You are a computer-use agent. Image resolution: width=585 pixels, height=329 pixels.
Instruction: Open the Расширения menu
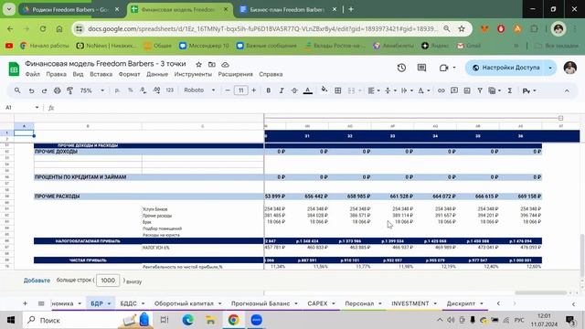236,74
